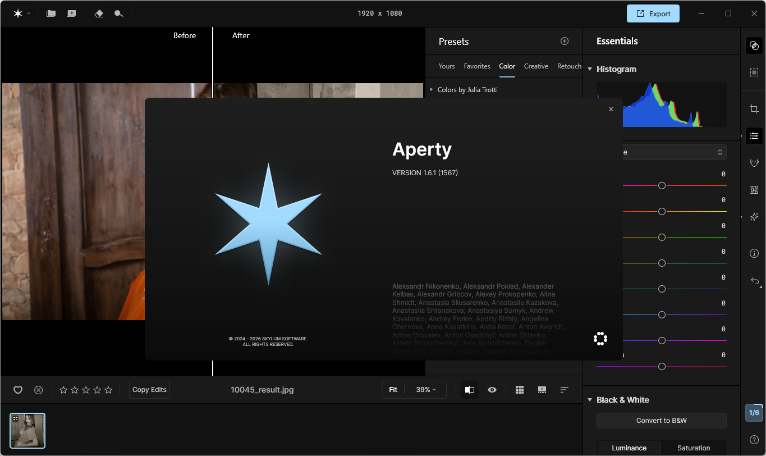The width and height of the screenshot is (766, 456).
Task: Toggle the eye preview of original image
Action: coord(492,390)
